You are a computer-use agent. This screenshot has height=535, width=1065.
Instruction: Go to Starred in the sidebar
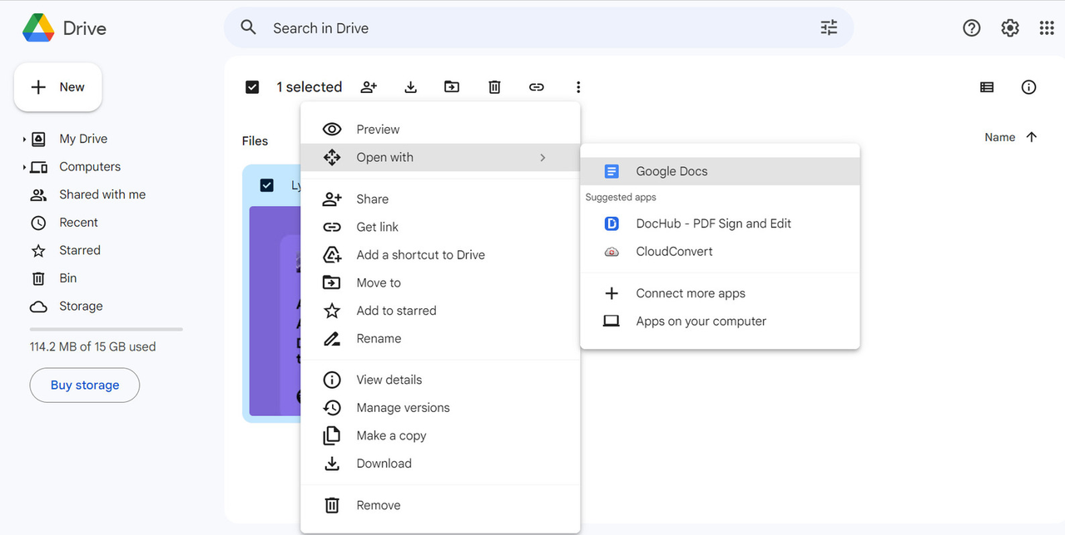pos(80,250)
